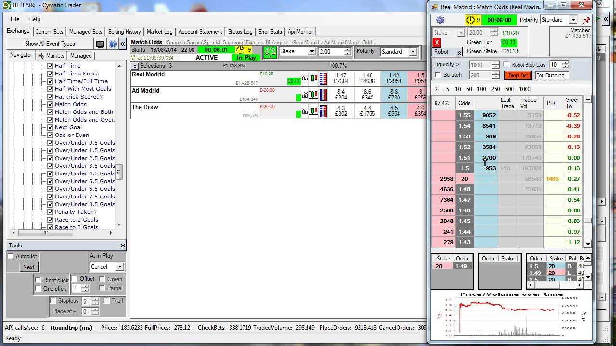Click ladder odds cell 1.48
This screenshot has height=346, width=616.
[464, 189]
